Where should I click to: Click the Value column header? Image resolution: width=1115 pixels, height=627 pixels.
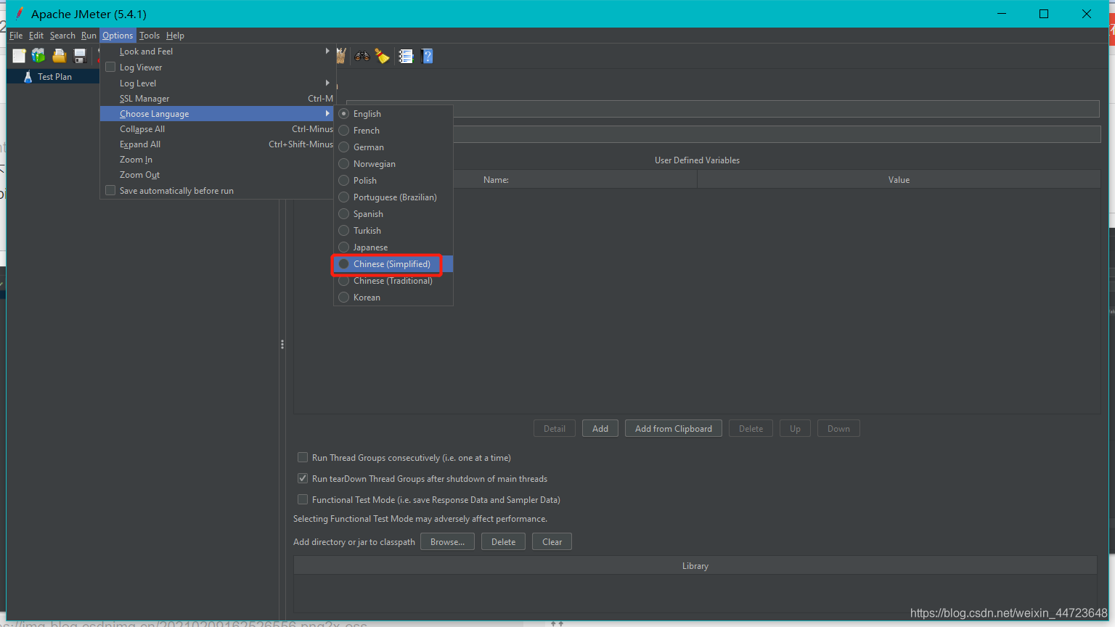tap(899, 180)
